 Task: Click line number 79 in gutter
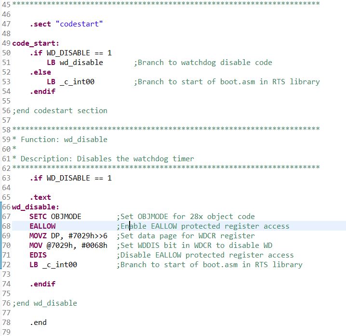click(6, 332)
